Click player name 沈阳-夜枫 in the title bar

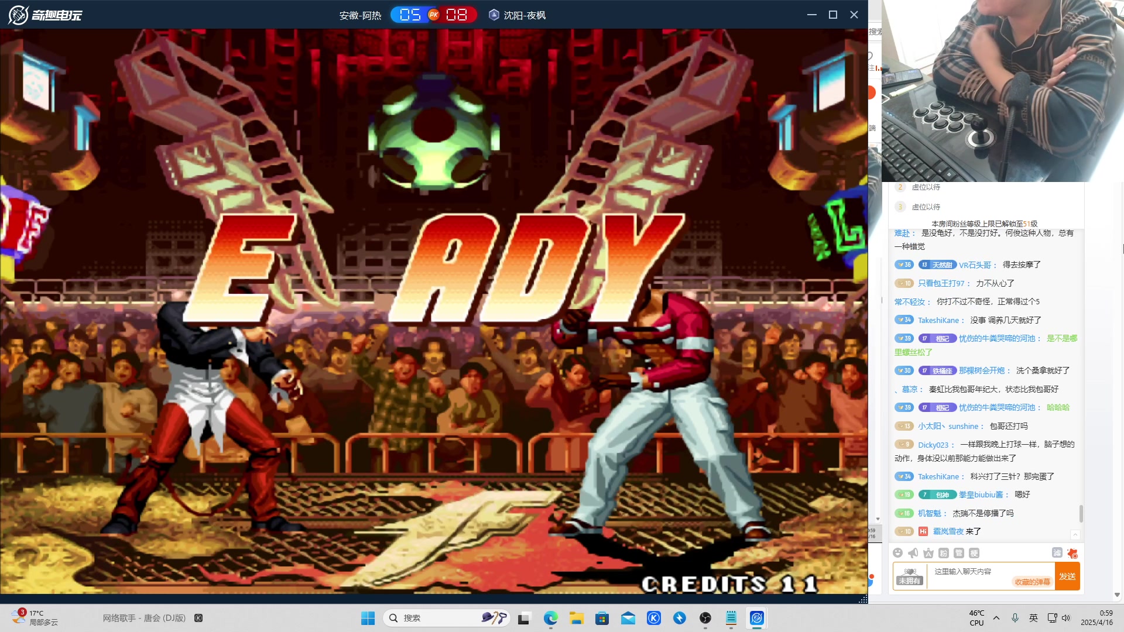(x=525, y=15)
